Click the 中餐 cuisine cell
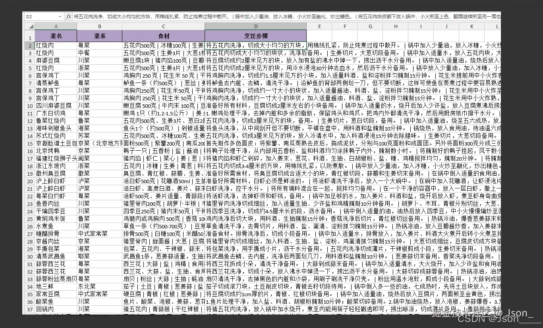The image size is (543, 328). click(100, 53)
